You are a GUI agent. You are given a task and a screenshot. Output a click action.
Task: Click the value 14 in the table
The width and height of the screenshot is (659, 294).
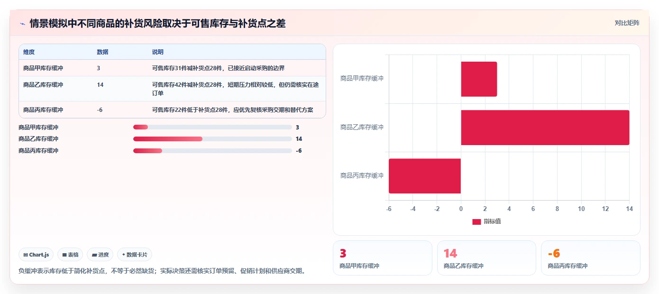tap(100, 85)
